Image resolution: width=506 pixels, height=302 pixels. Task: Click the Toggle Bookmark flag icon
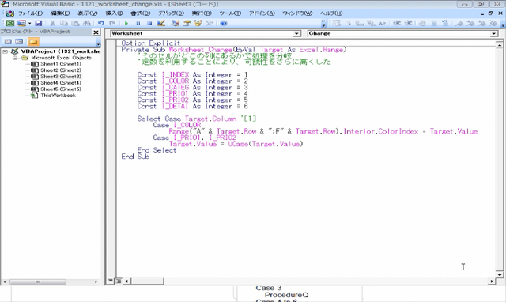point(459,23)
